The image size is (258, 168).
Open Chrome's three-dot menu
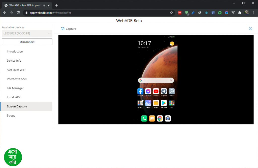point(253,13)
